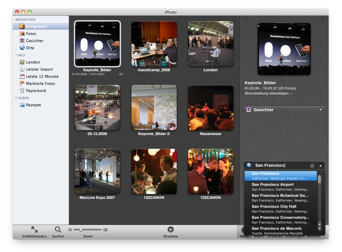The width and height of the screenshot is (342, 252).
Task: Select the macatcamp_2006 event thumbnail
Action: point(154,44)
